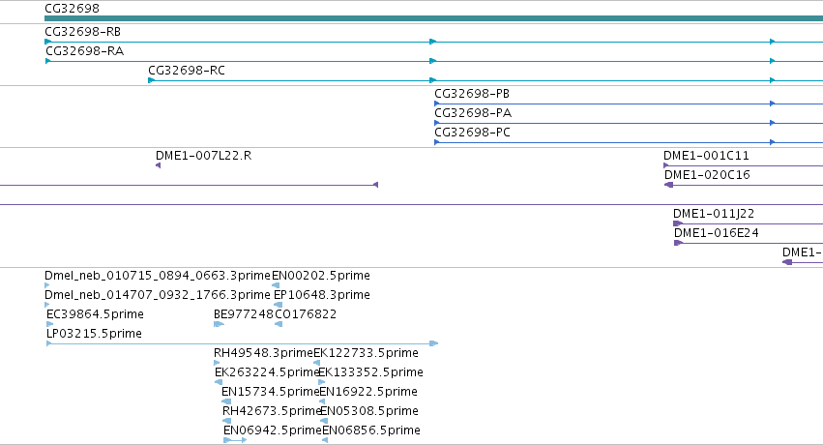This screenshot has width=823, height=445.
Task: Click the arrow glyph under CO176822
Action: click(x=279, y=324)
